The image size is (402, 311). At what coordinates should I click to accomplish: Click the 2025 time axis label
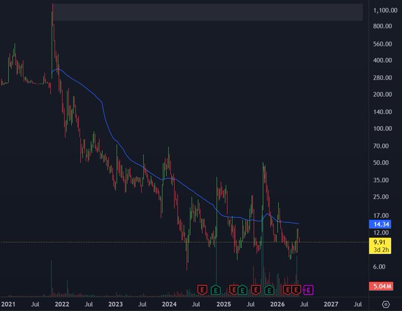pyautogui.click(x=223, y=304)
